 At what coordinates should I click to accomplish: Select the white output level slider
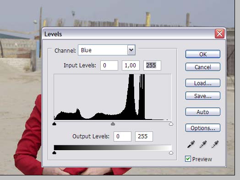[171, 153]
